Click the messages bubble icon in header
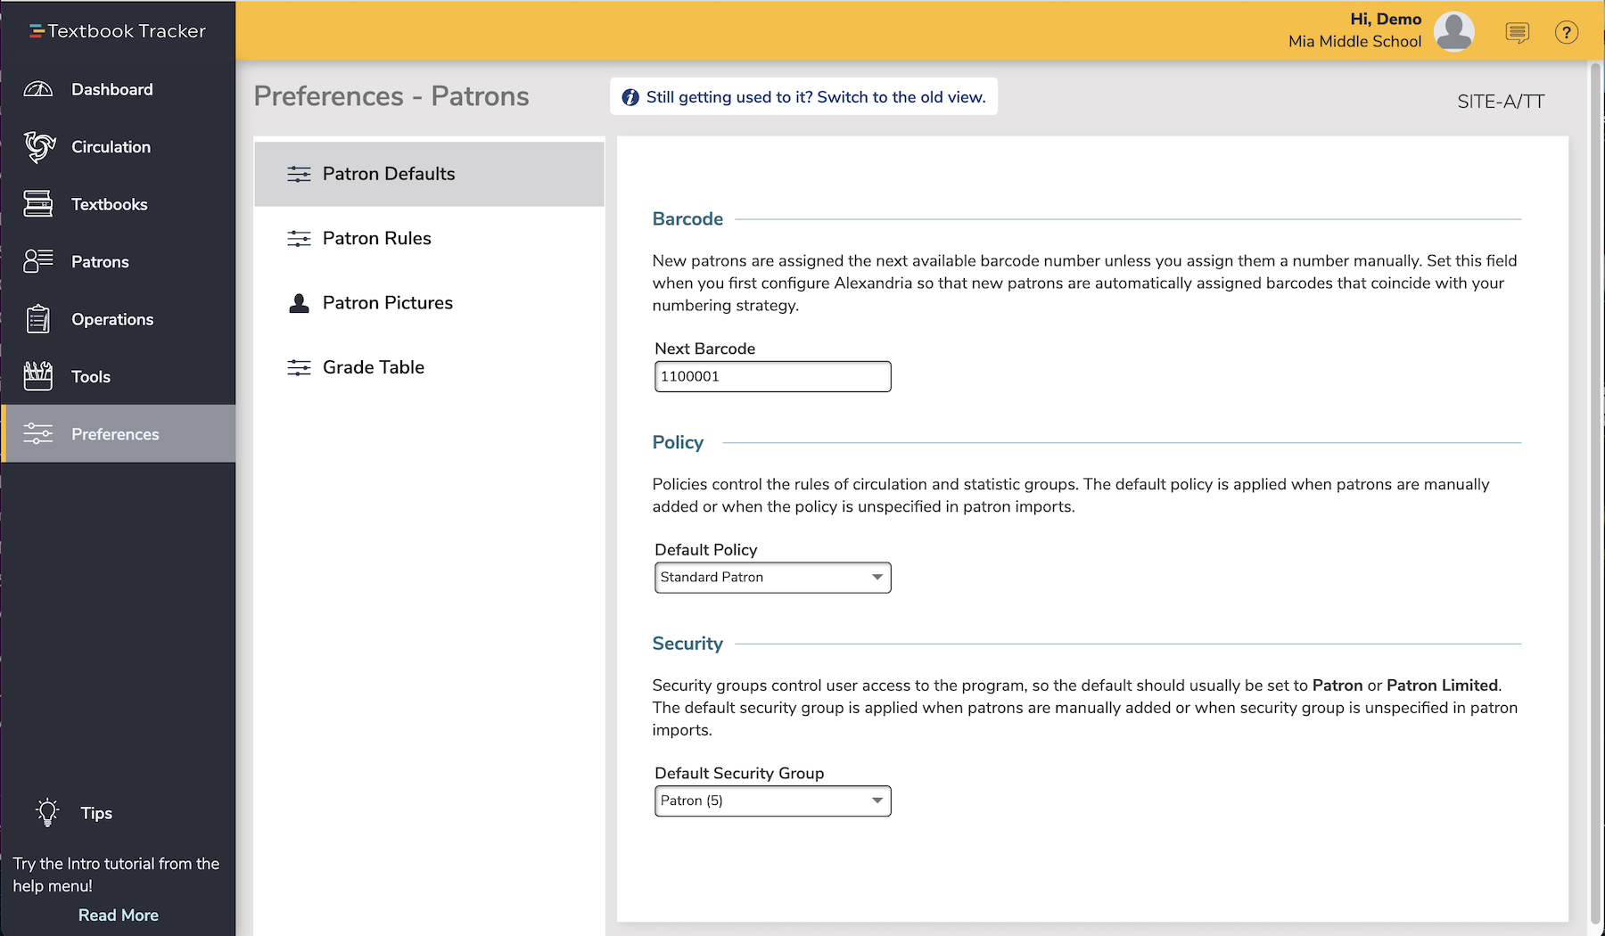Screen dimensions: 1605x936 1519,32
